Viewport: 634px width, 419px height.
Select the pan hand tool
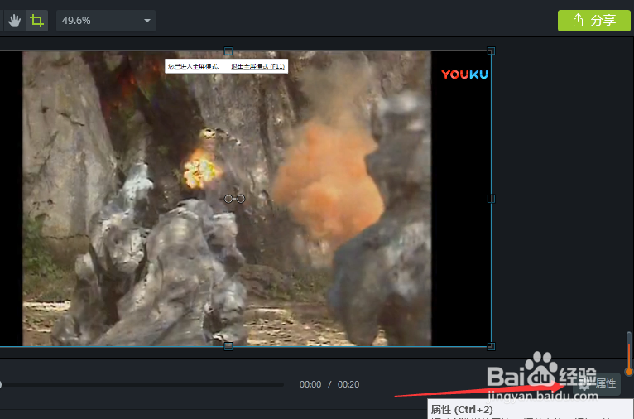pyautogui.click(x=15, y=21)
